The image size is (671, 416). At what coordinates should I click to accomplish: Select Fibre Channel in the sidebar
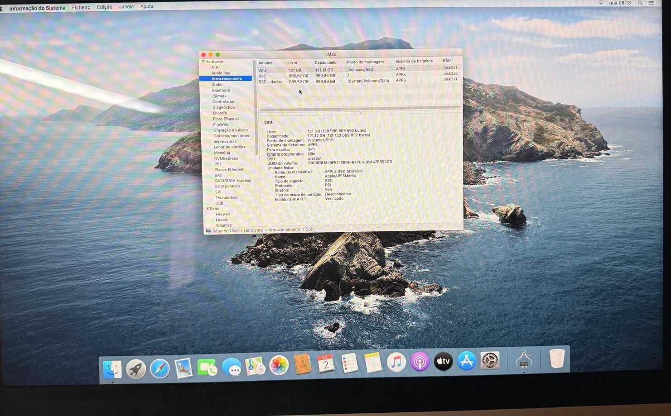(226, 119)
